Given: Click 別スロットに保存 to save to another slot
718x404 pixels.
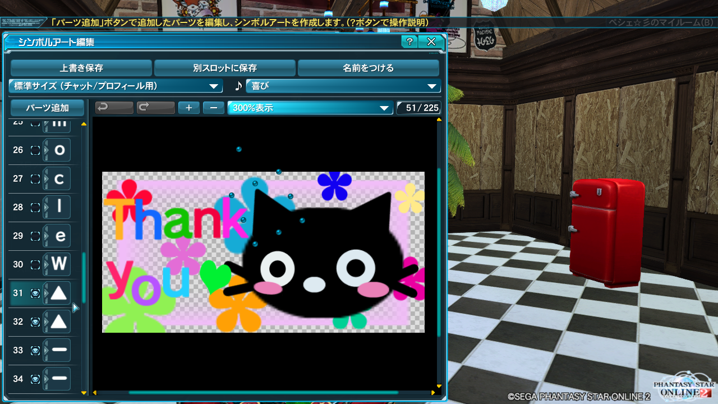Looking at the screenshot, I should 225,68.
